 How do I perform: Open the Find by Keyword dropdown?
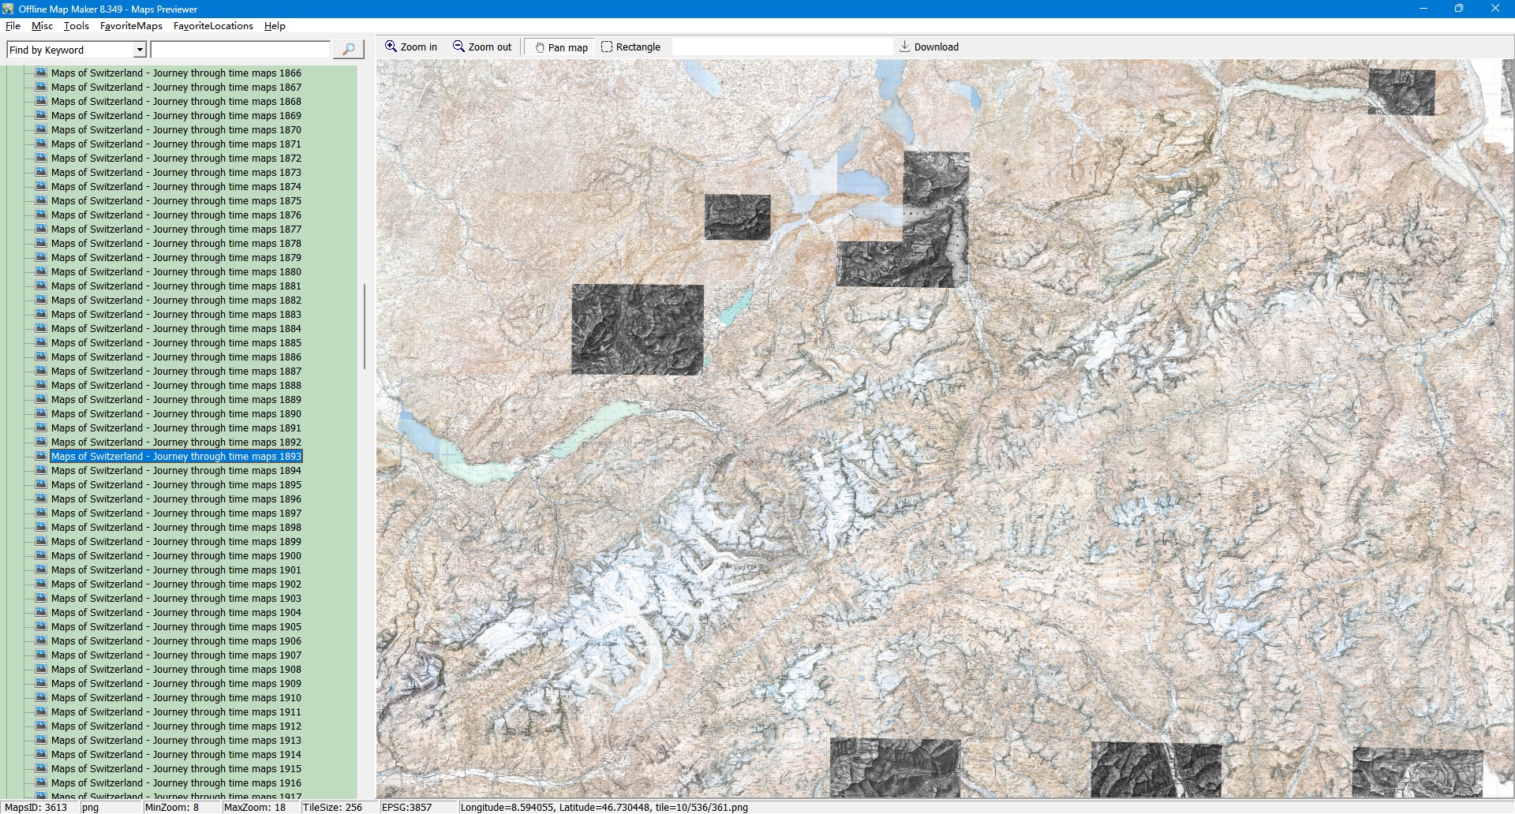140,50
